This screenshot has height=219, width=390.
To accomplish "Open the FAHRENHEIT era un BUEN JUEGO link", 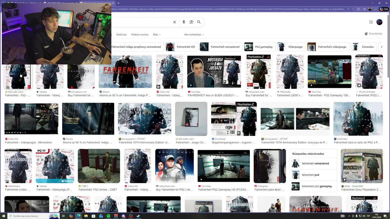I will [x=213, y=95].
